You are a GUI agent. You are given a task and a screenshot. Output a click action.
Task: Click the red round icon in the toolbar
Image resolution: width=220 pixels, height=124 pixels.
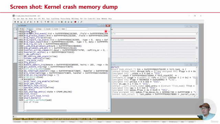pos(75,22)
